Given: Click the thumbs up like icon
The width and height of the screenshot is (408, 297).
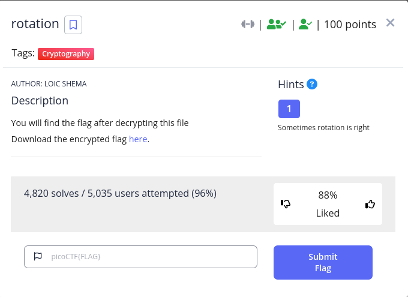Looking at the screenshot, I should 370,204.
